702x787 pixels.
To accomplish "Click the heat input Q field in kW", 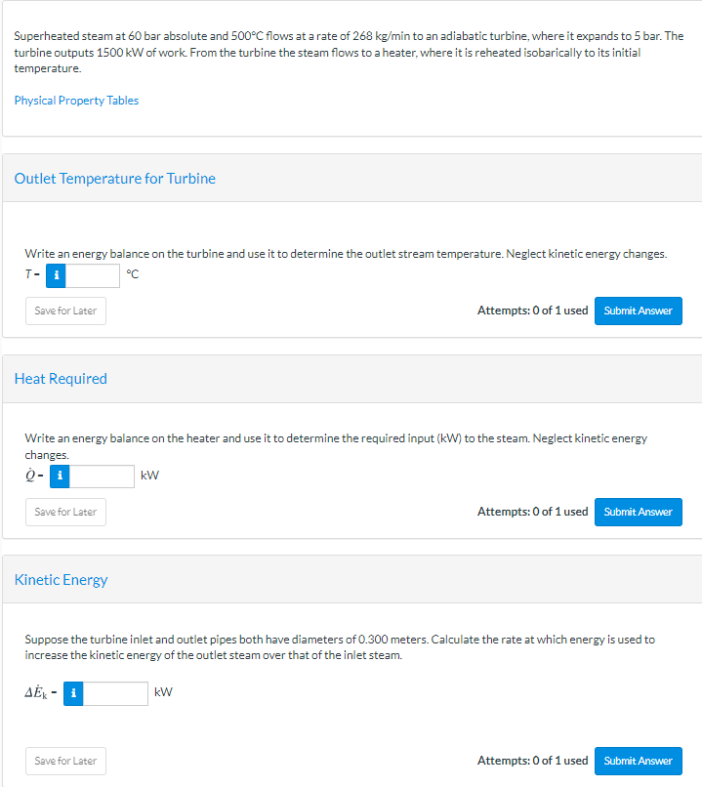I will 102,476.
